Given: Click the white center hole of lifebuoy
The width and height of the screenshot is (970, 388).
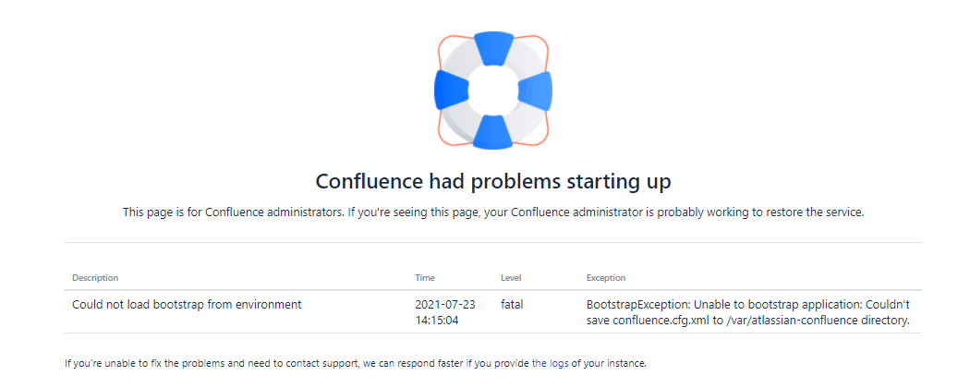Looking at the screenshot, I should point(493,91).
